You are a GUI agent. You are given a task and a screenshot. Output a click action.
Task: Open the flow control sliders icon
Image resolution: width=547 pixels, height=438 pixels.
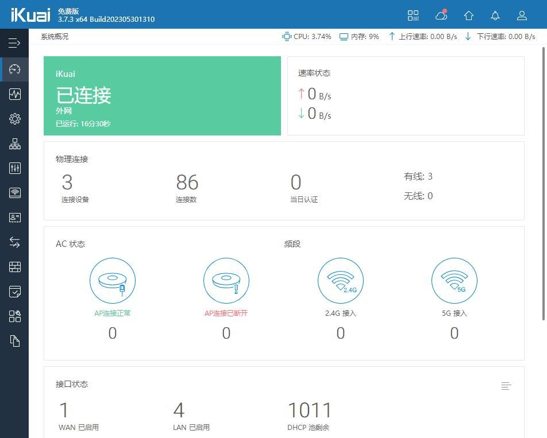point(15,168)
